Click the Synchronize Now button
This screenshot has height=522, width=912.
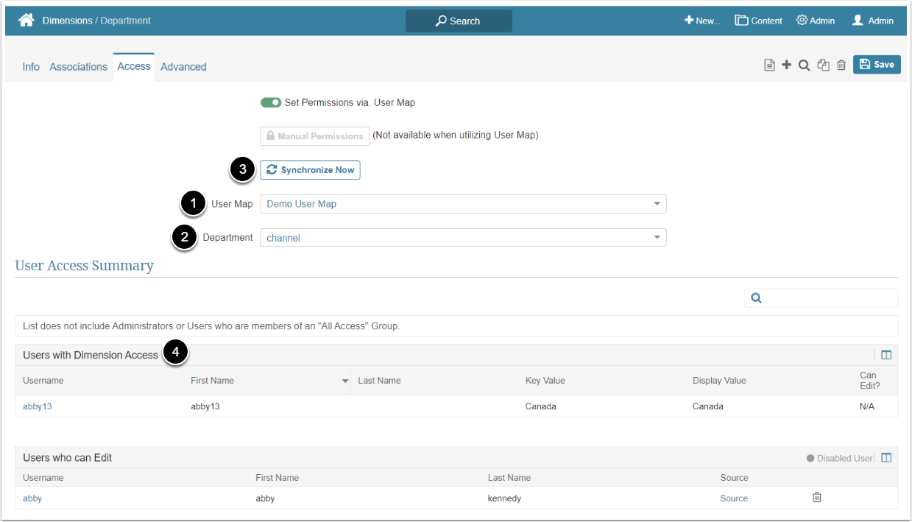[310, 170]
